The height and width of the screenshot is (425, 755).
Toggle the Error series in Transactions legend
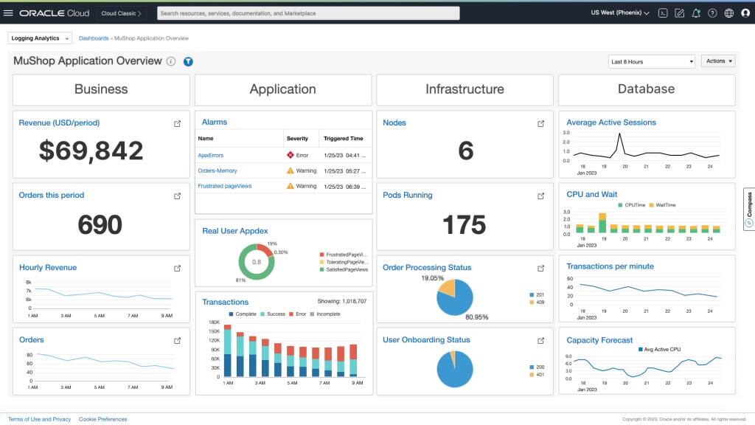(x=299, y=314)
